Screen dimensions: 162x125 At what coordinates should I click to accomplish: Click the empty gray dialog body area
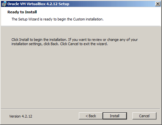81,76
